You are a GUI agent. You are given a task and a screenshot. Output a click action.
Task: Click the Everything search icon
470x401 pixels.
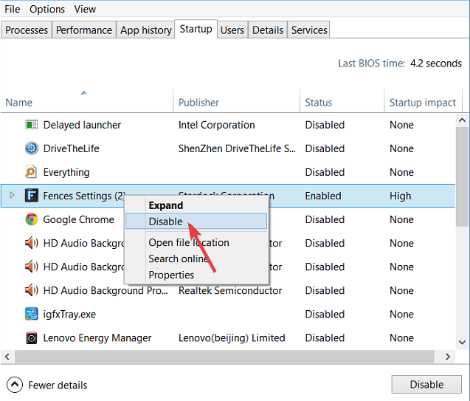pos(32,172)
